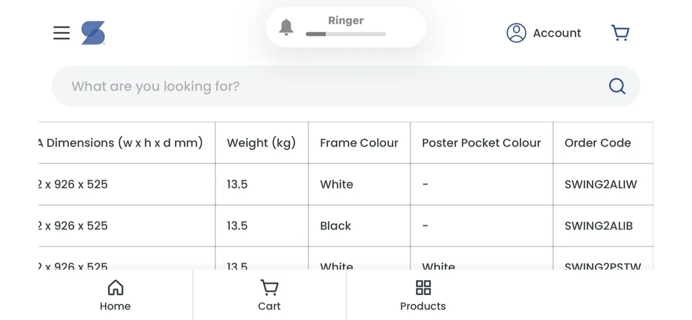
Task: Click the blue S brand logo
Action: tap(93, 33)
